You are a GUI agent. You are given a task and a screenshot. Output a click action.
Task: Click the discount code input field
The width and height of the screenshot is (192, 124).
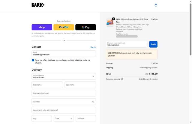[x=127, y=44]
